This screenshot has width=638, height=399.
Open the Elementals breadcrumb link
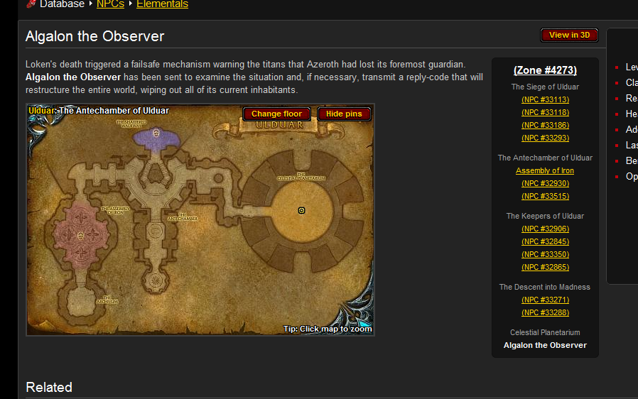(163, 4)
